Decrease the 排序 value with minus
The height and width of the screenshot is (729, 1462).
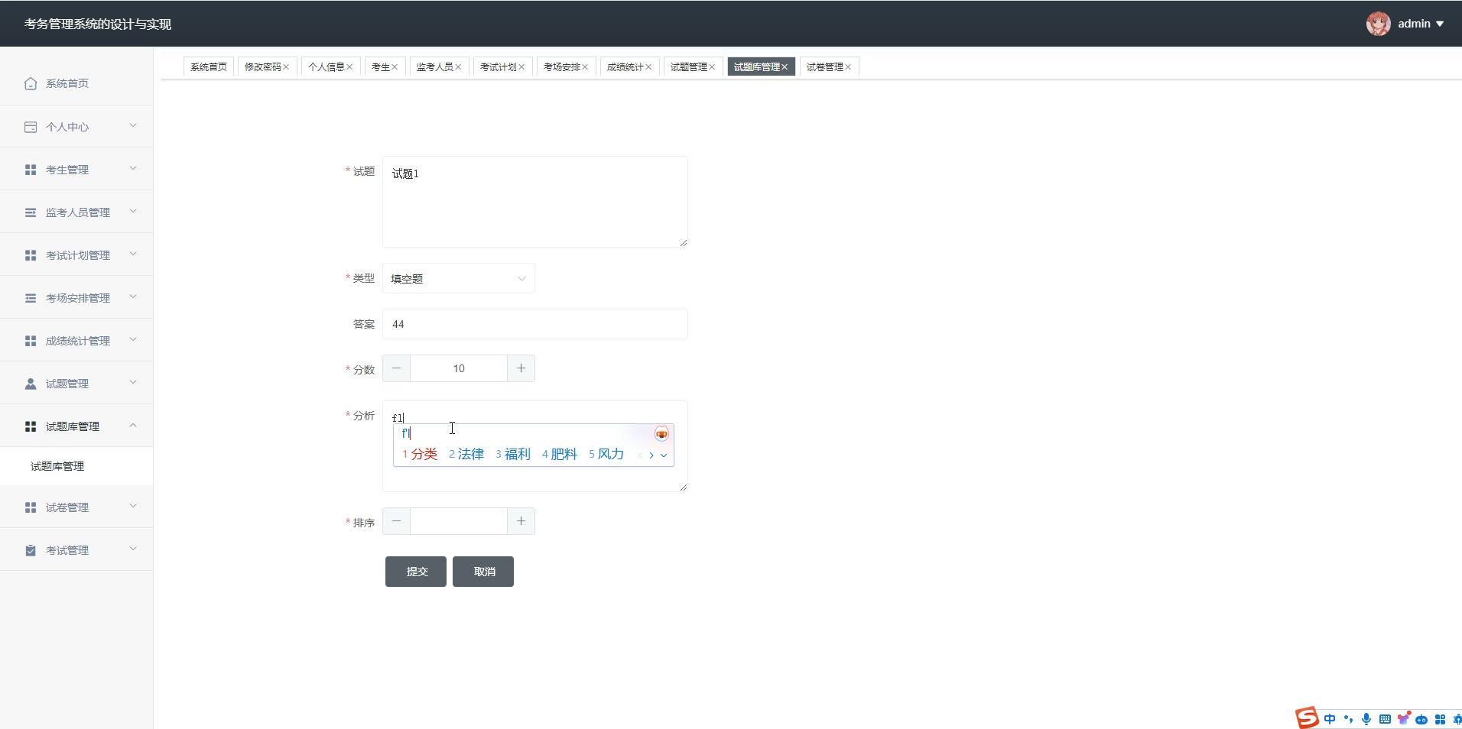[x=396, y=521]
